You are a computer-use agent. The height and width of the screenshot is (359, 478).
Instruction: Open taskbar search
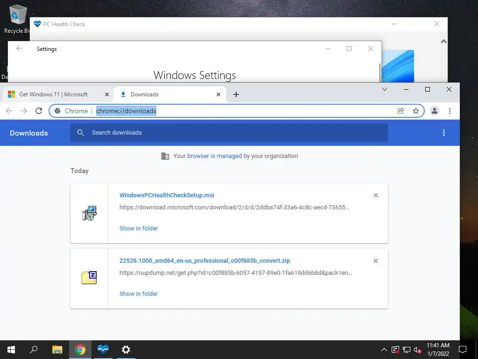tap(34, 350)
